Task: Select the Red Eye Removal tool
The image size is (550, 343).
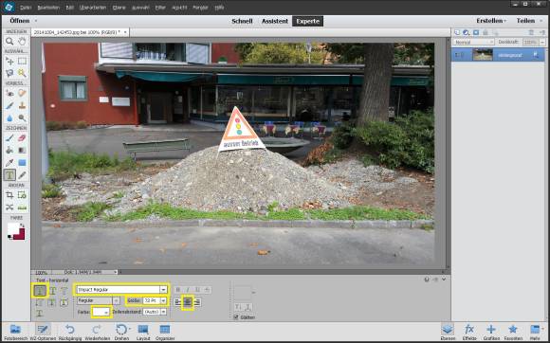Action: tap(9, 93)
